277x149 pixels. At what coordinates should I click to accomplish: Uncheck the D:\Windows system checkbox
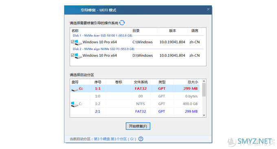tap(73, 55)
